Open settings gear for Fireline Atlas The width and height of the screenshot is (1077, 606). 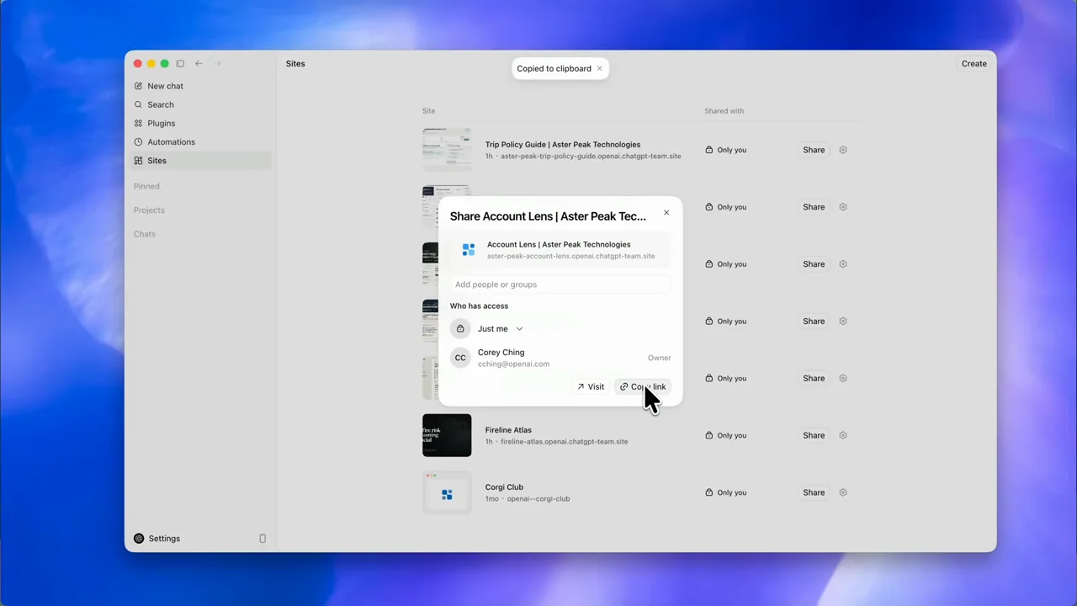click(x=843, y=435)
